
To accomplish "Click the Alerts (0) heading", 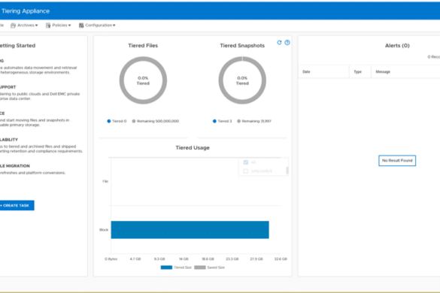I will (x=397, y=46).
